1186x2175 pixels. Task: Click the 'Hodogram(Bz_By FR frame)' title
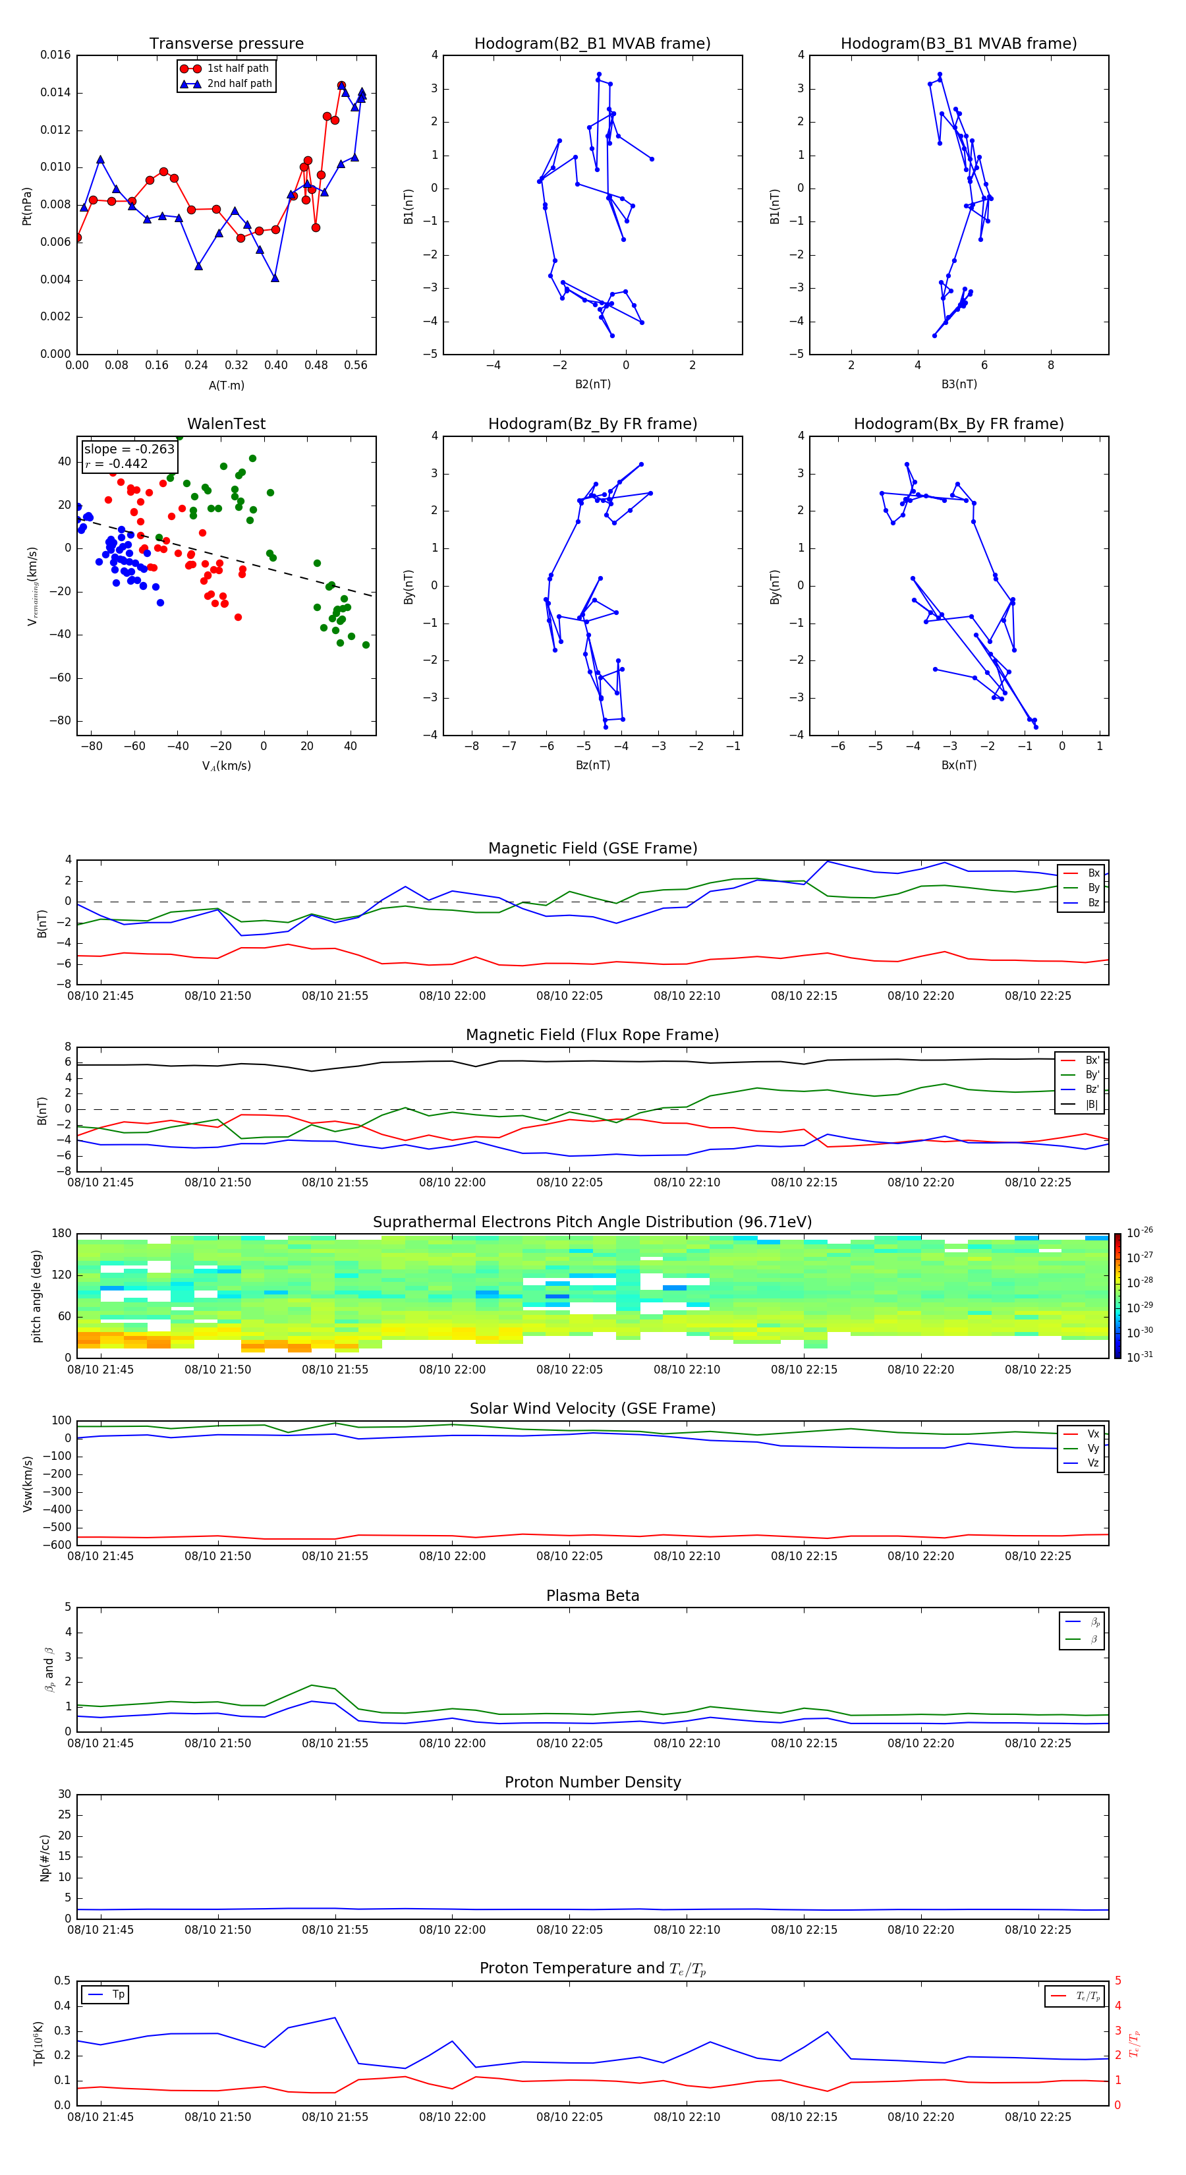point(592,424)
